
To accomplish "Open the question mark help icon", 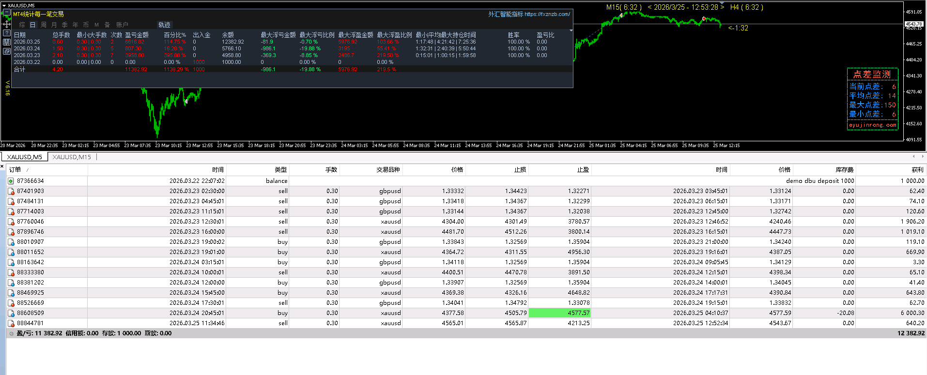I will tap(6, 33).
